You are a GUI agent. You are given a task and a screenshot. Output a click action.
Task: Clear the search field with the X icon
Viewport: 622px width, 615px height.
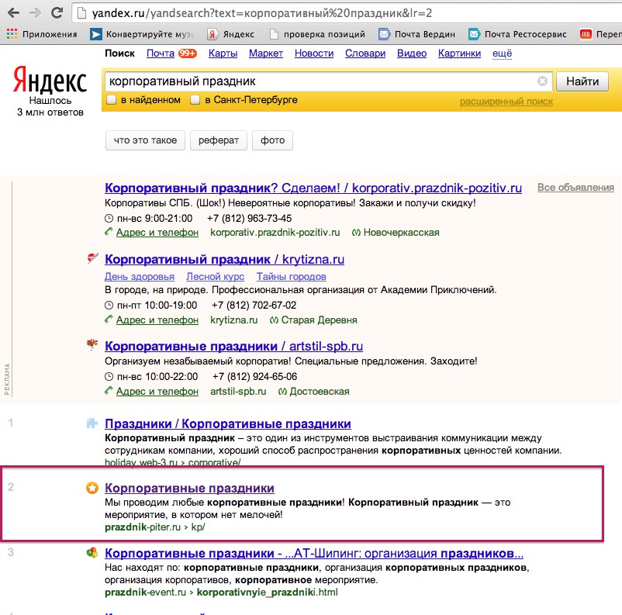(542, 81)
